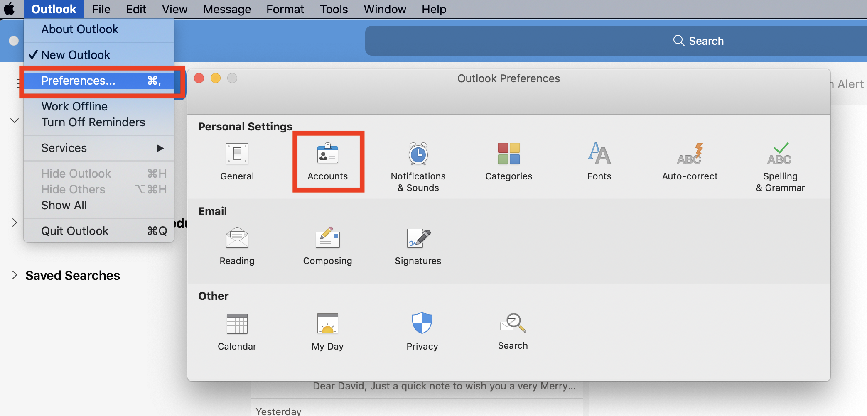Screen dimensions: 867x416
Task: Select Quit Outlook from the menu
Action: click(x=75, y=230)
